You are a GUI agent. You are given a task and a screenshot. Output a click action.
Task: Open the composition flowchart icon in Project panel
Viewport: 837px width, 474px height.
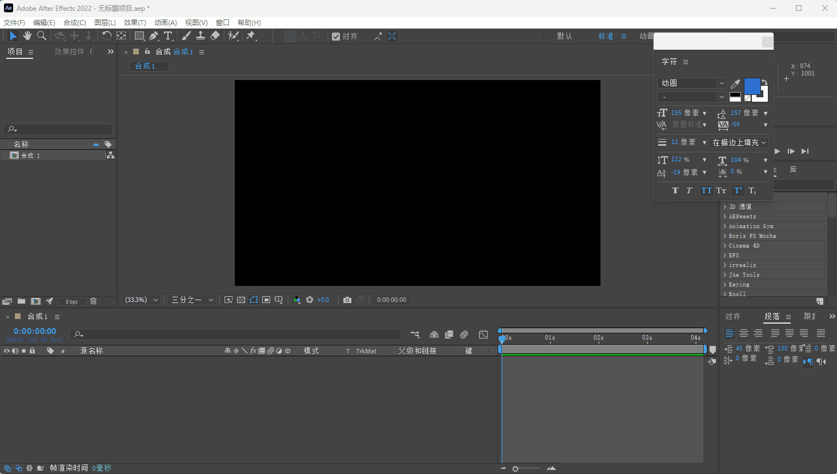[110, 156]
